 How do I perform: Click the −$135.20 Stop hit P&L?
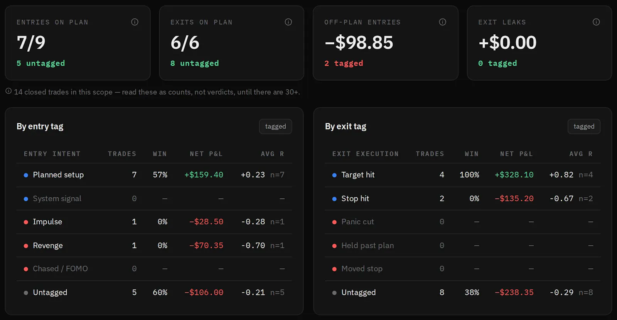[514, 199]
